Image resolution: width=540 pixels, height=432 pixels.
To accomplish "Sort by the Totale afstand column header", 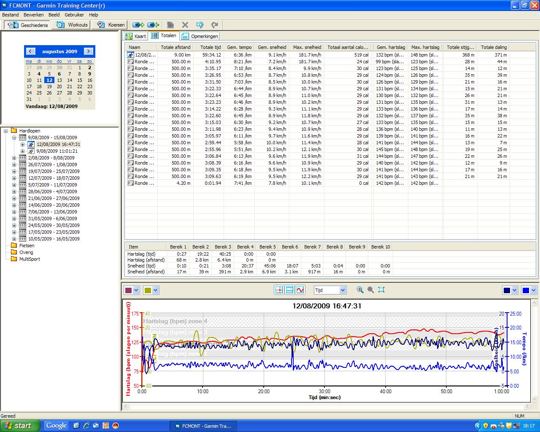I will (x=175, y=47).
